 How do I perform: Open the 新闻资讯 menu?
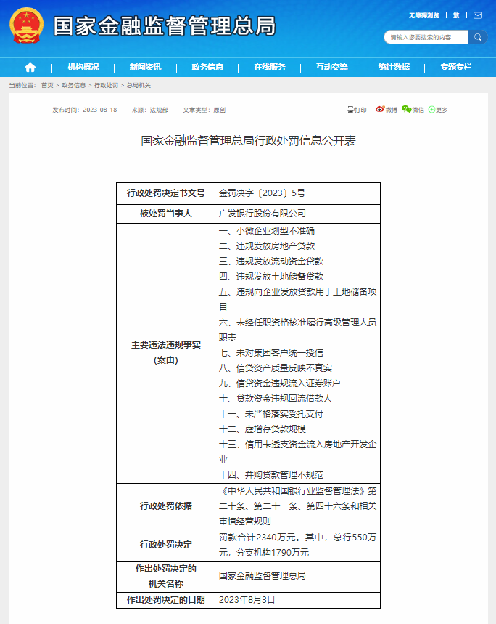pyautogui.click(x=145, y=67)
